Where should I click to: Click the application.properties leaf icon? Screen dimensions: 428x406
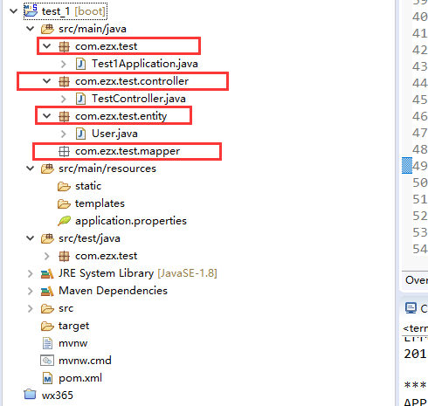pyautogui.click(x=64, y=221)
